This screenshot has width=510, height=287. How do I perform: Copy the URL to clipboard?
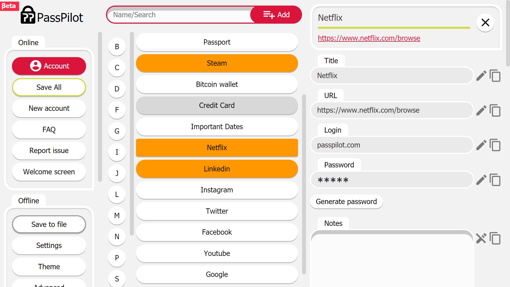click(495, 111)
